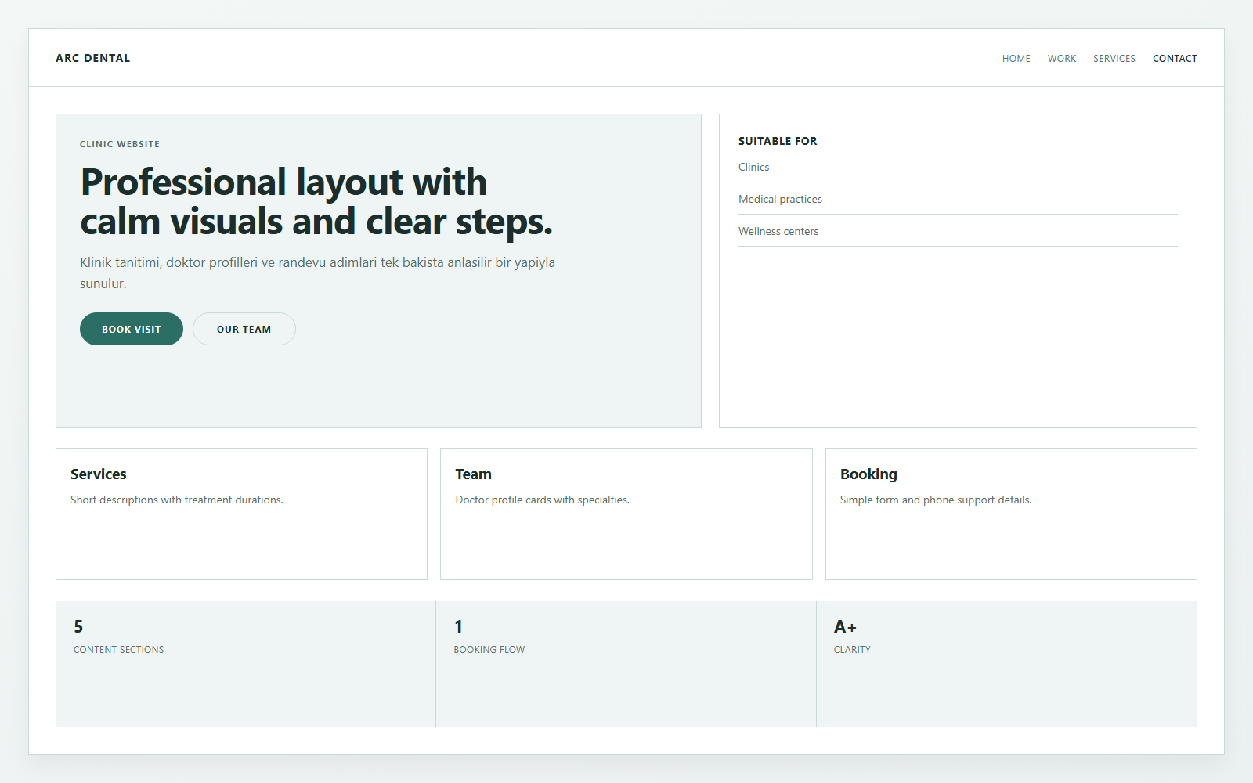This screenshot has width=1253, height=783.
Task: Click the hero description paragraph text
Action: [x=317, y=272]
